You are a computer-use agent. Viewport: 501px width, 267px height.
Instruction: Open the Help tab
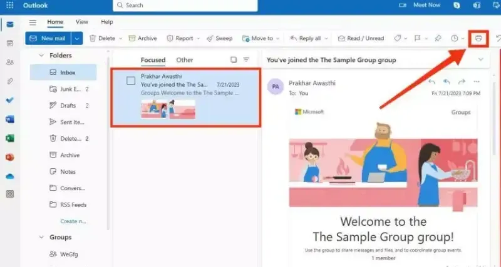pyautogui.click(x=106, y=22)
